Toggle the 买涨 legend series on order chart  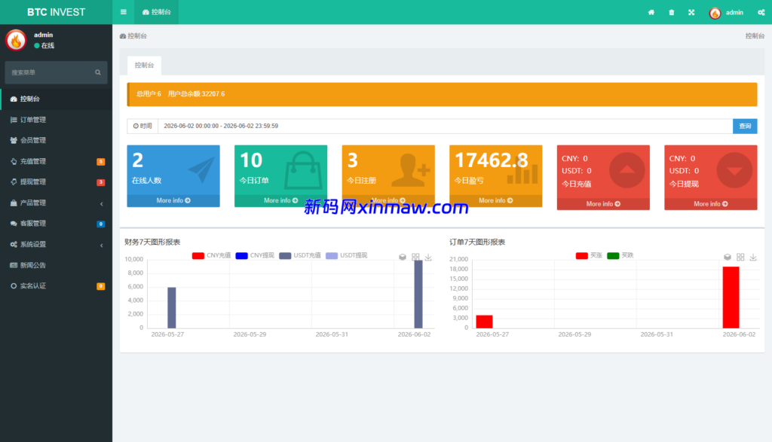coord(589,255)
